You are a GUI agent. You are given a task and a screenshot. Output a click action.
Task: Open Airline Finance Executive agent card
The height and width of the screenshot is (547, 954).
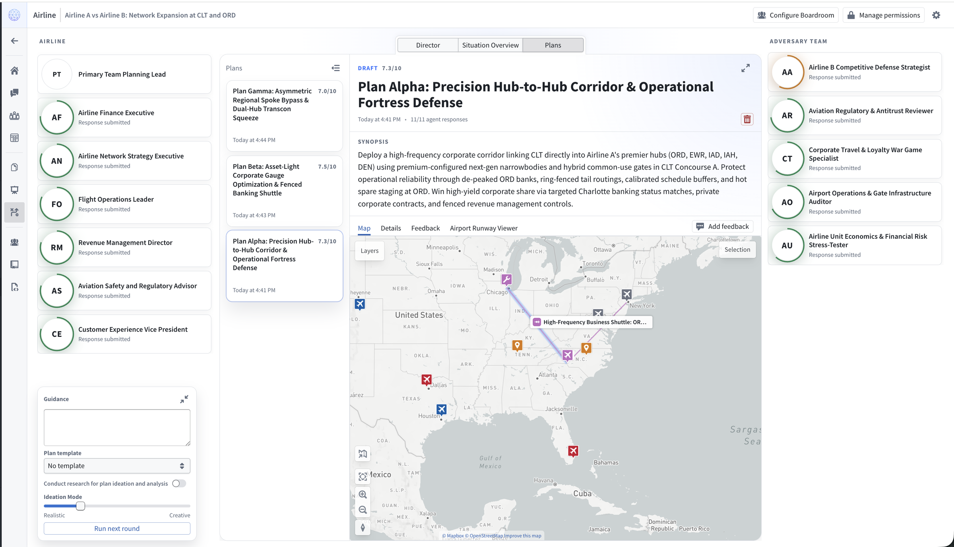click(x=124, y=118)
